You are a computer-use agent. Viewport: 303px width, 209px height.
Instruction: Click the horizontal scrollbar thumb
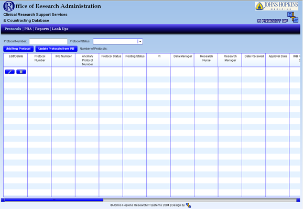pyautogui.click(x=54, y=200)
